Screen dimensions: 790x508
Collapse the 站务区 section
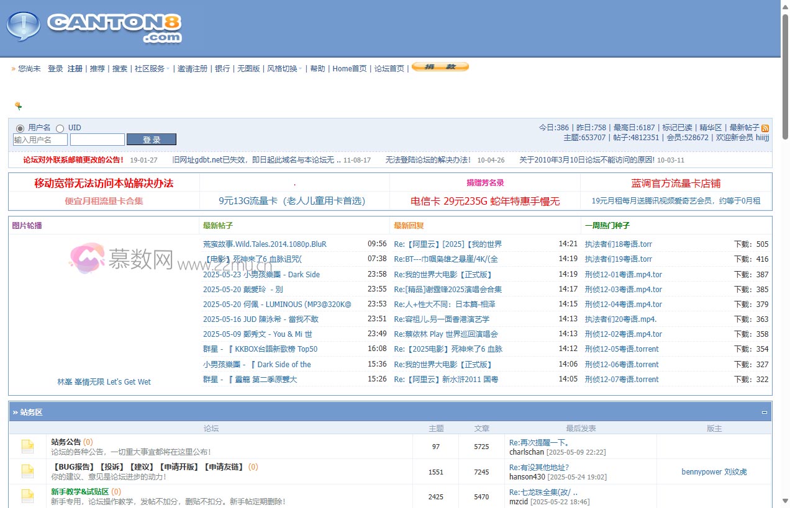pos(765,412)
